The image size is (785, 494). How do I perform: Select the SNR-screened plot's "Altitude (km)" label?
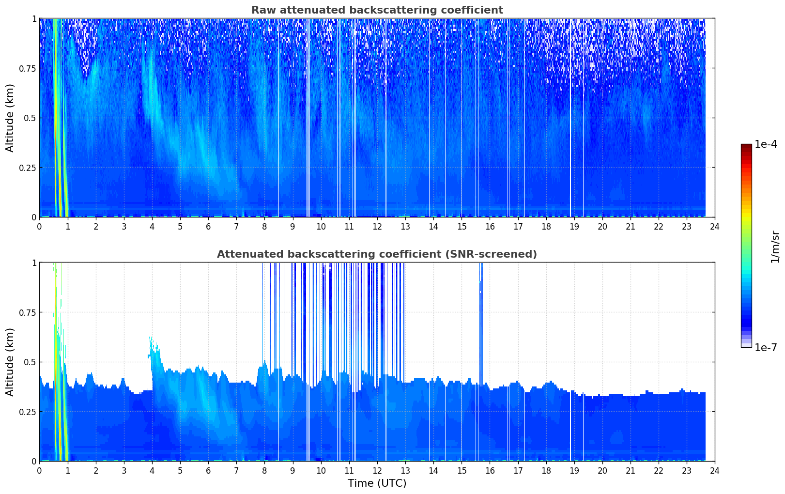(x=10, y=362)
